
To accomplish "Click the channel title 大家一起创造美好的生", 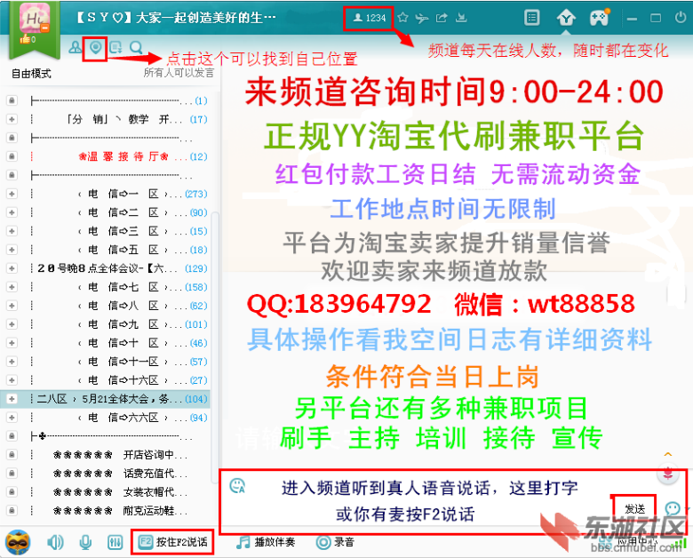I will 205,18.
